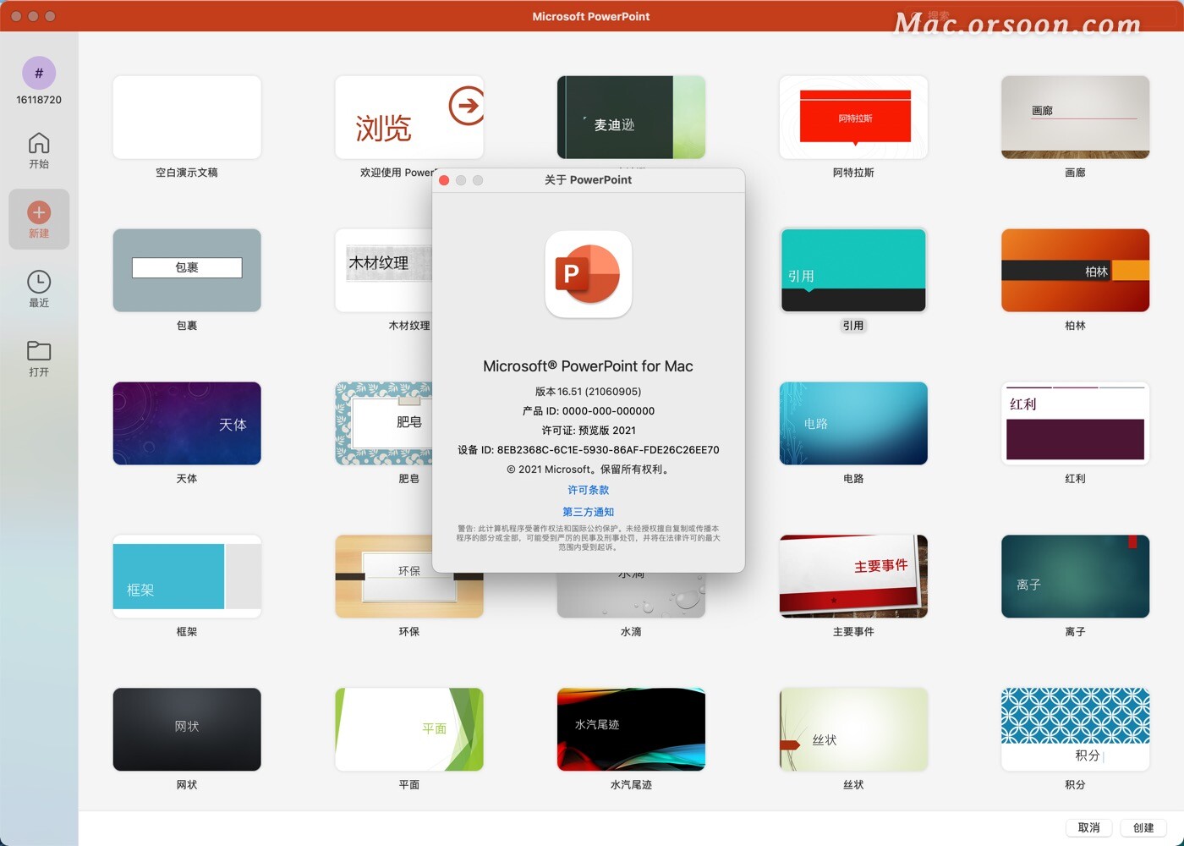Click the 阿特拉斯 caption below thumbnail
This screenshot has height=846, width=1184.
pos(853,173)
